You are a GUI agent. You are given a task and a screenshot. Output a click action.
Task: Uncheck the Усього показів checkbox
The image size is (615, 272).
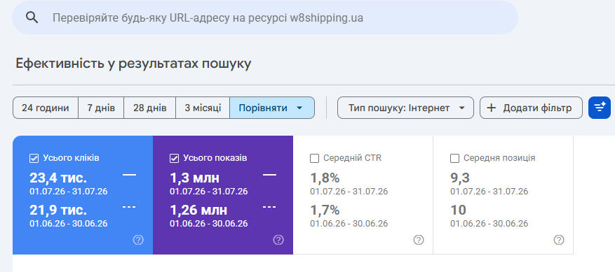(x=174, y=158)
